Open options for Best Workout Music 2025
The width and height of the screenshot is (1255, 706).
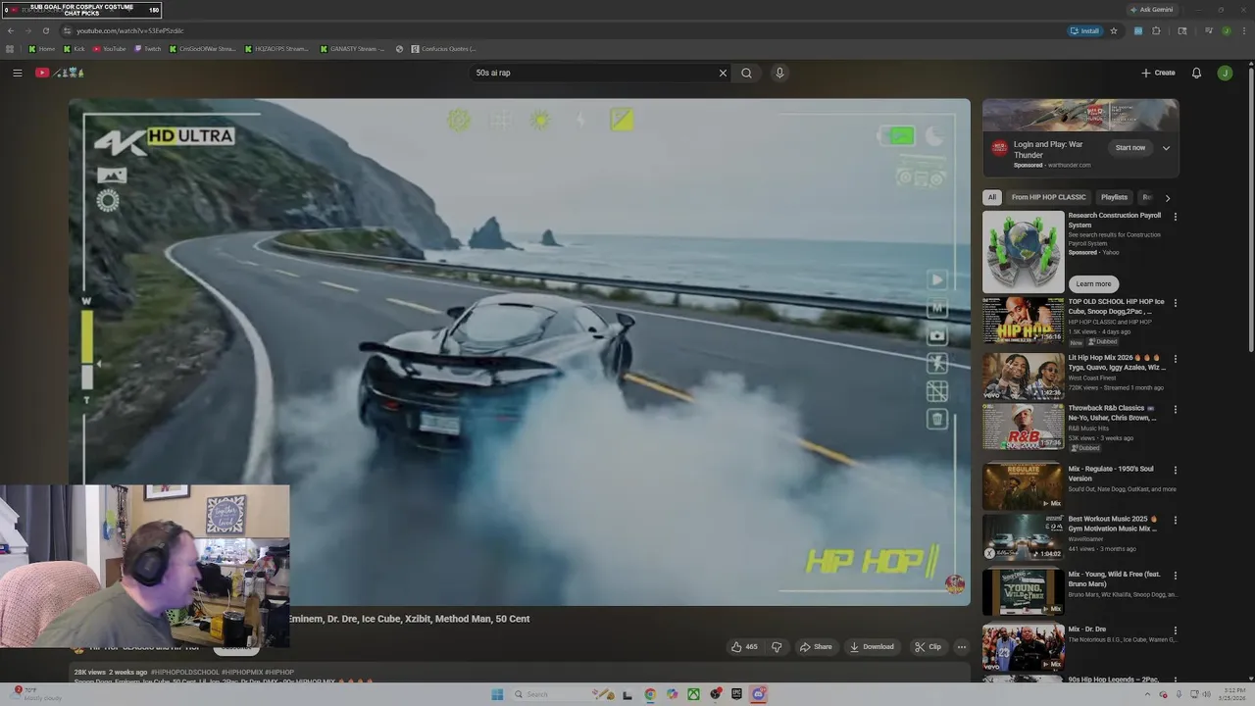1175,520
